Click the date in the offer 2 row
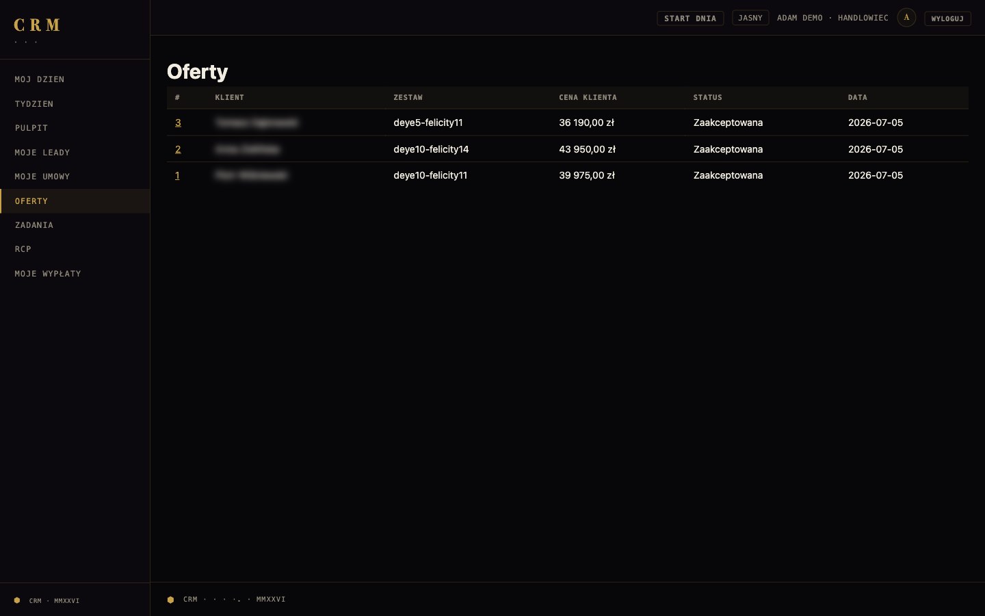The image size is (985, 616). click(876, 149)
